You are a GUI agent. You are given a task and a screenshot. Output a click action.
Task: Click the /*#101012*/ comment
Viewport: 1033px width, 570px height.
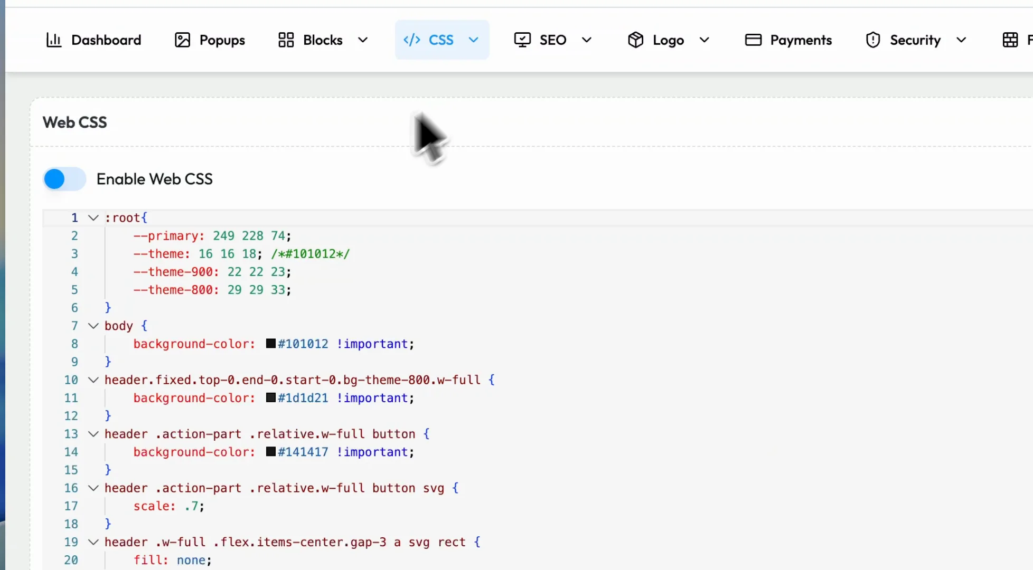(x=311, y=254)
